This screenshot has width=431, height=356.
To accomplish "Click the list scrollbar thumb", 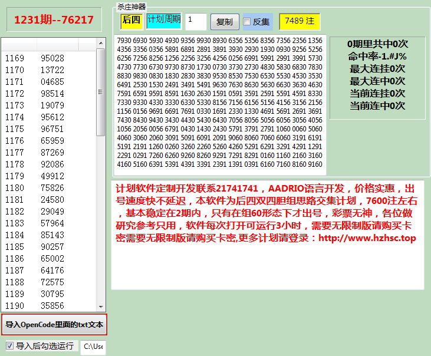I will [x=101, y=92].
